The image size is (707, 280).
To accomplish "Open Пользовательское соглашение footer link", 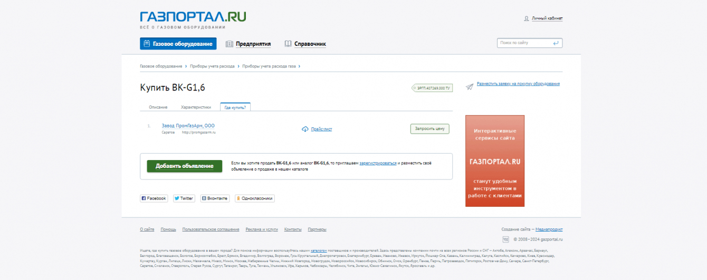I will click(x=211, y=229).
